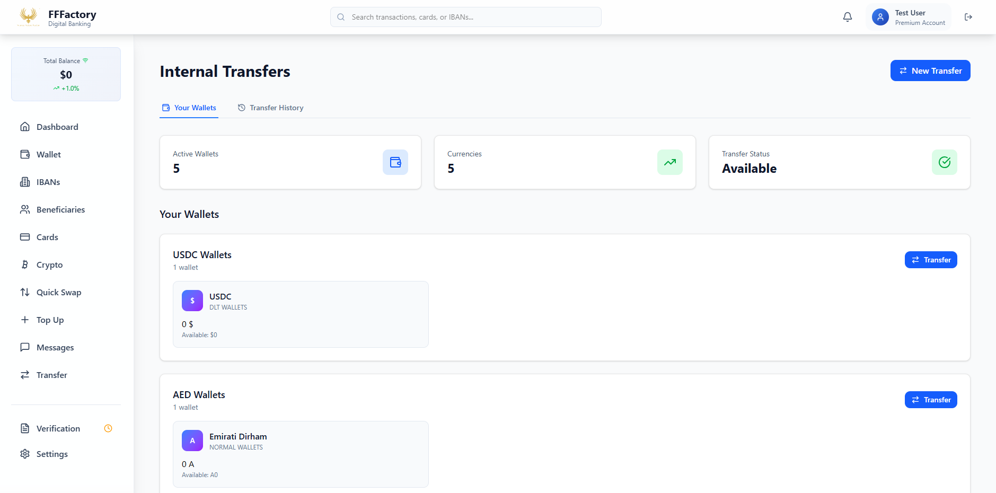Click the Active Wallets wallet icon
The width and height of the screenshot is (996, 493).
[395, 162]
